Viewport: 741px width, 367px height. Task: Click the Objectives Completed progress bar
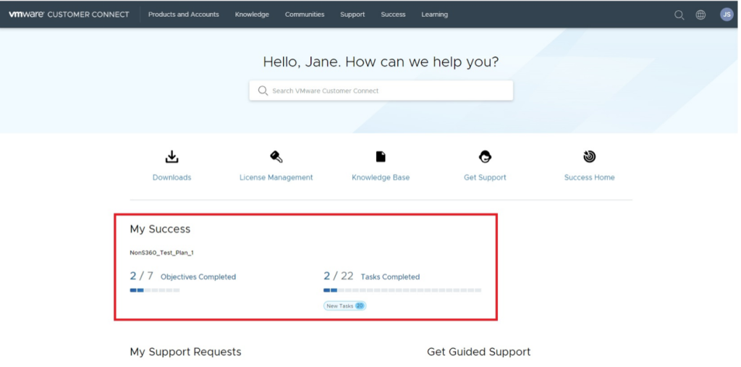[x=155, y=290]
